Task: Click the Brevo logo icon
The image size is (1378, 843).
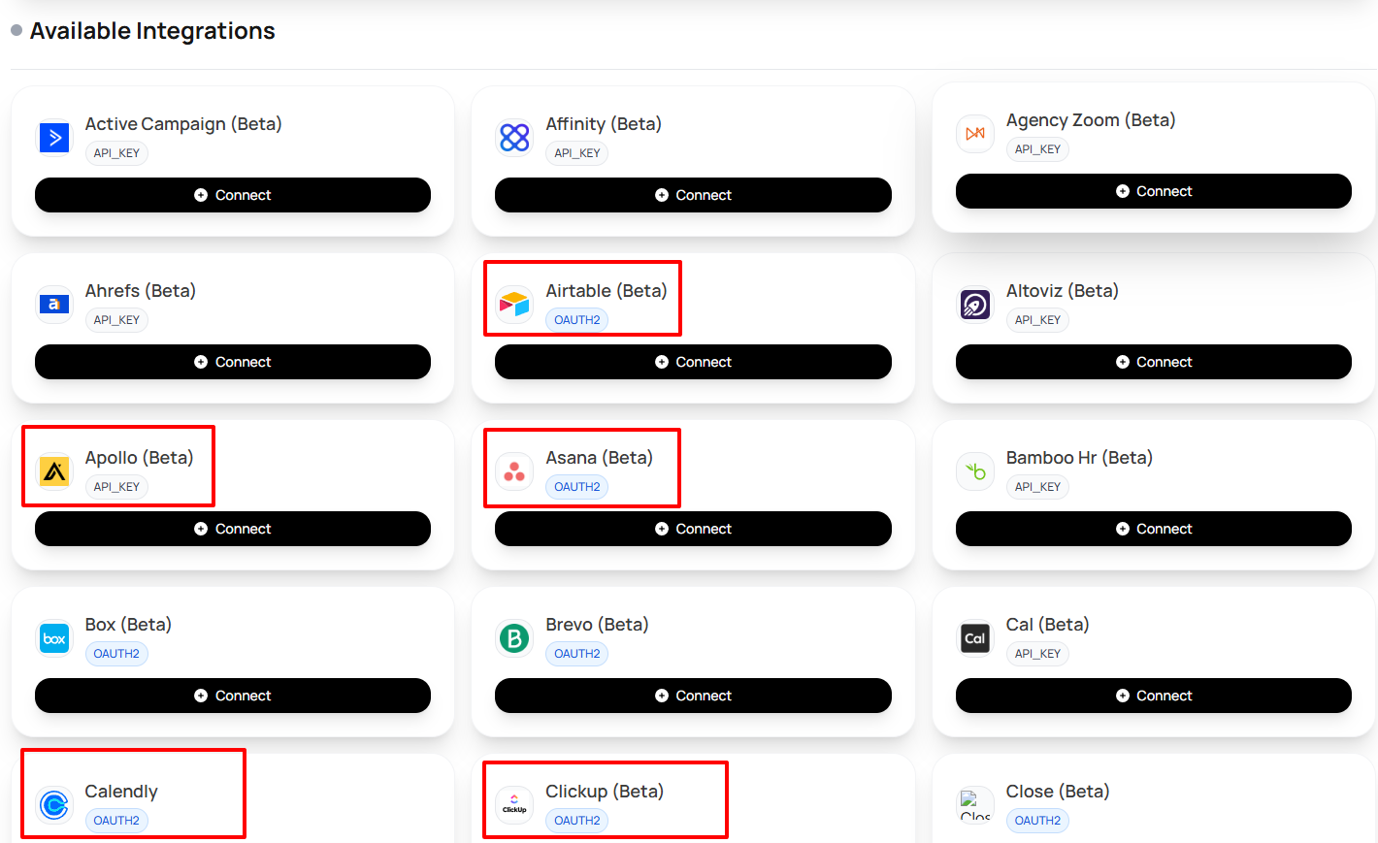Action: coord(514,638)
